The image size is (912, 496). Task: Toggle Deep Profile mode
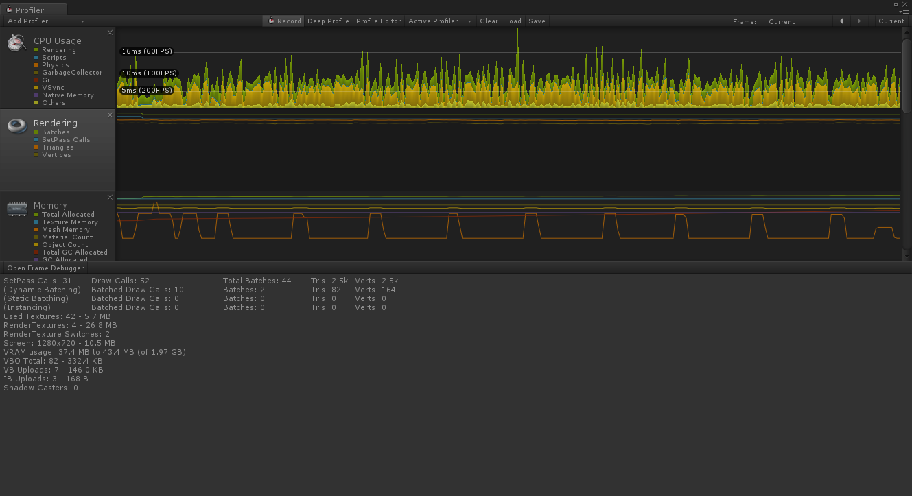coord(328,21)
